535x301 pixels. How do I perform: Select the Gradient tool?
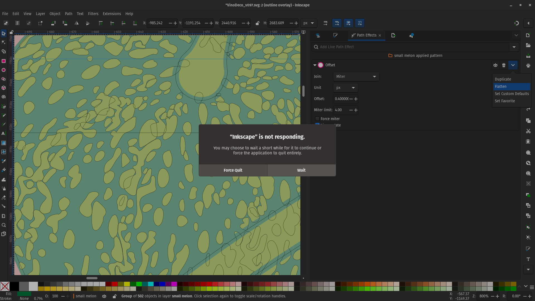[x=4, y=143]
